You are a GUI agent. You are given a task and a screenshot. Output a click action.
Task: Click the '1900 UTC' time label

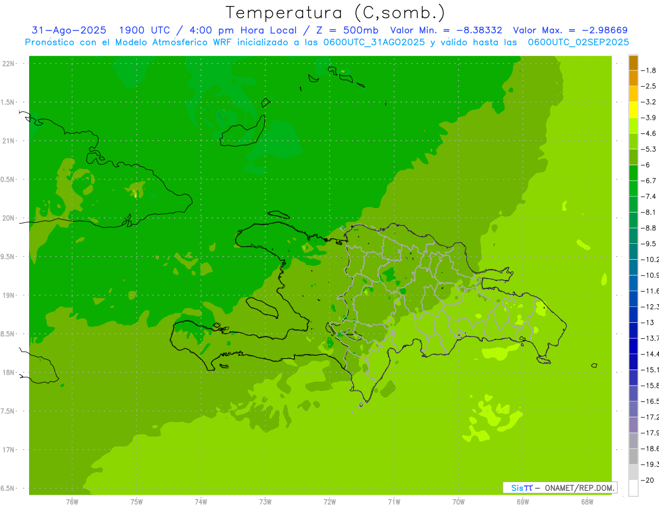click(x=144, y=30)
